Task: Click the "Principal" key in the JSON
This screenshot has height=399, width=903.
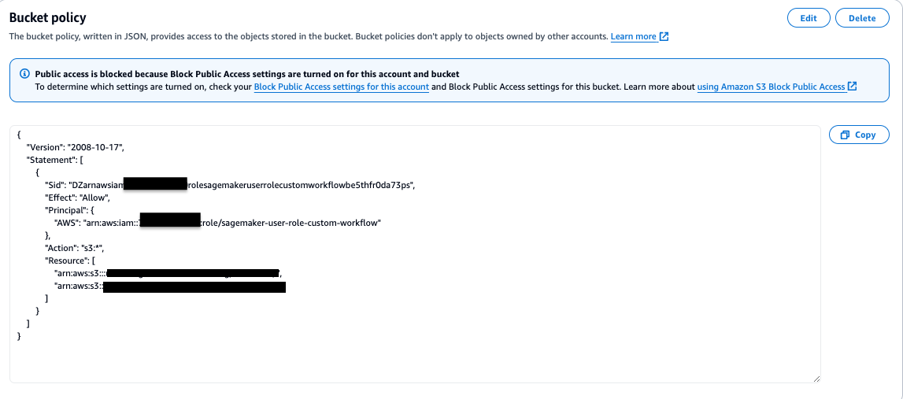Action: [66, 210]
